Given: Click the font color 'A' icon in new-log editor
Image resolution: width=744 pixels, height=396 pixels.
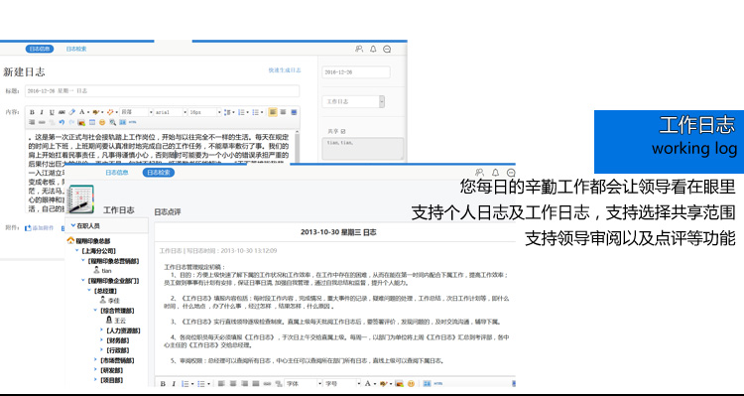Looking at the screenshot, I should (81, 112).
